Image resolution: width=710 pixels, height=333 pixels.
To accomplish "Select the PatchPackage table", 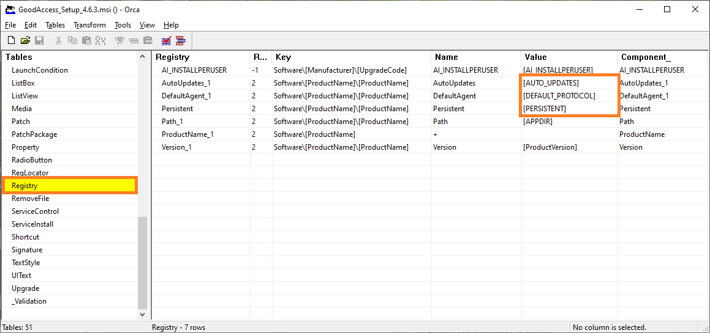I will pos(34,134).
